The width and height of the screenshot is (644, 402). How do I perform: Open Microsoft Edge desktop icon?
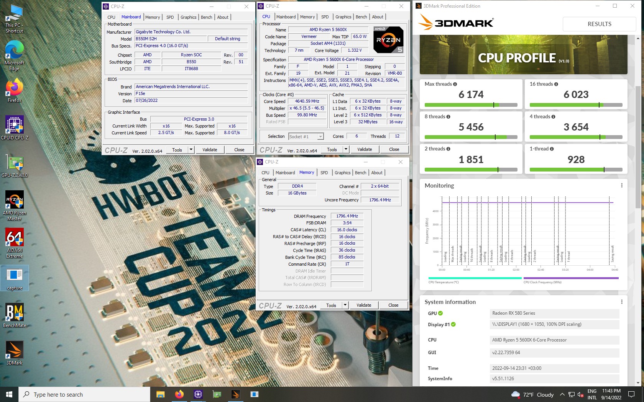14,56
